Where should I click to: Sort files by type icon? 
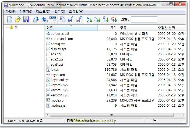pos(97,19)
